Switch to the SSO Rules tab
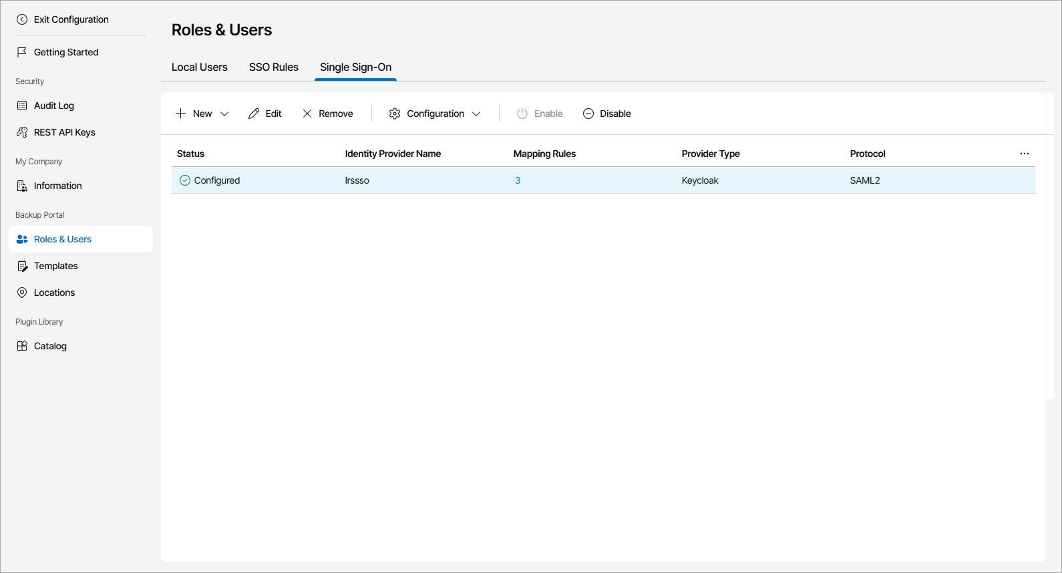 (274, 67)
